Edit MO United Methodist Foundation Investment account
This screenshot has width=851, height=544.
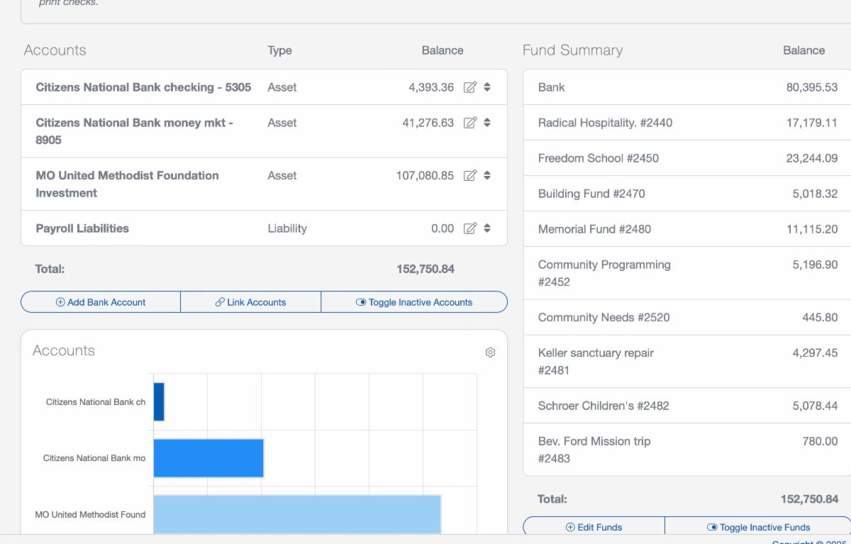(x=469, y=175)
